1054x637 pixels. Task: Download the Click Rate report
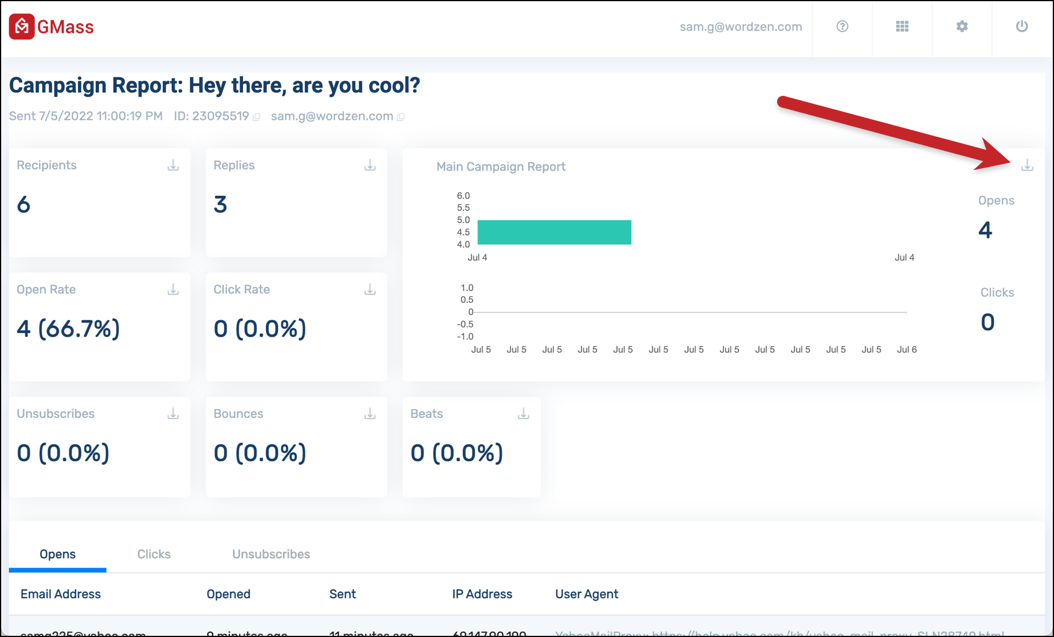370,290
